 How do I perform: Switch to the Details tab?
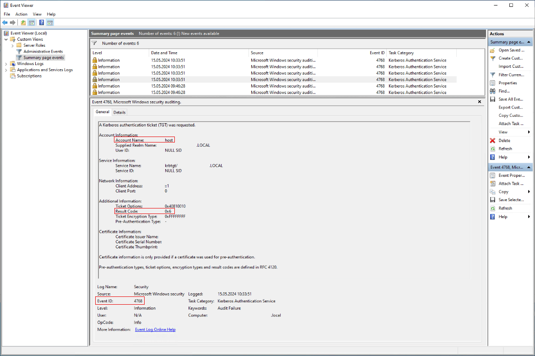[119, 112]
